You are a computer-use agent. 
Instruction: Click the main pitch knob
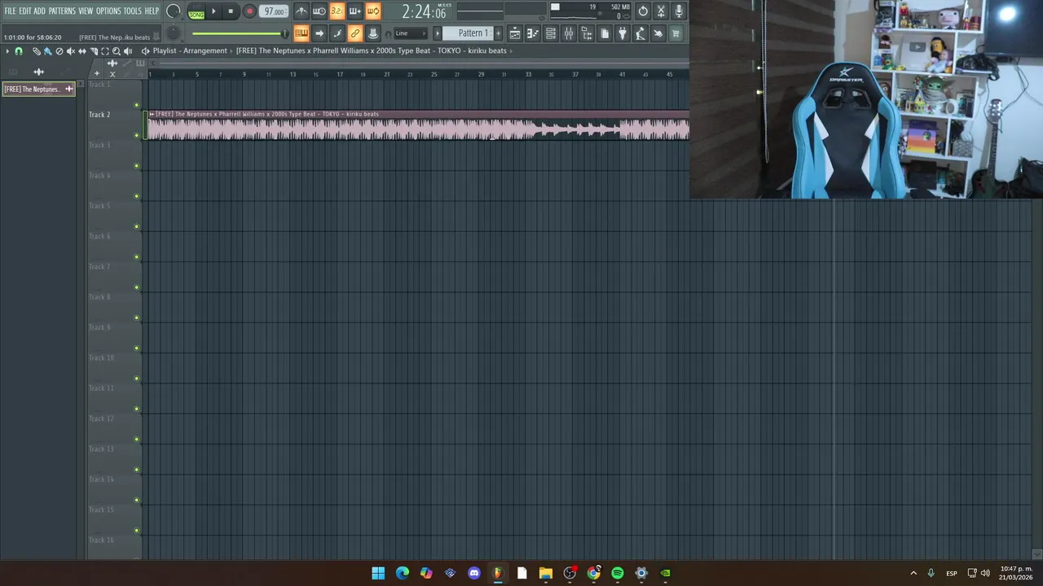coord(174,33)
